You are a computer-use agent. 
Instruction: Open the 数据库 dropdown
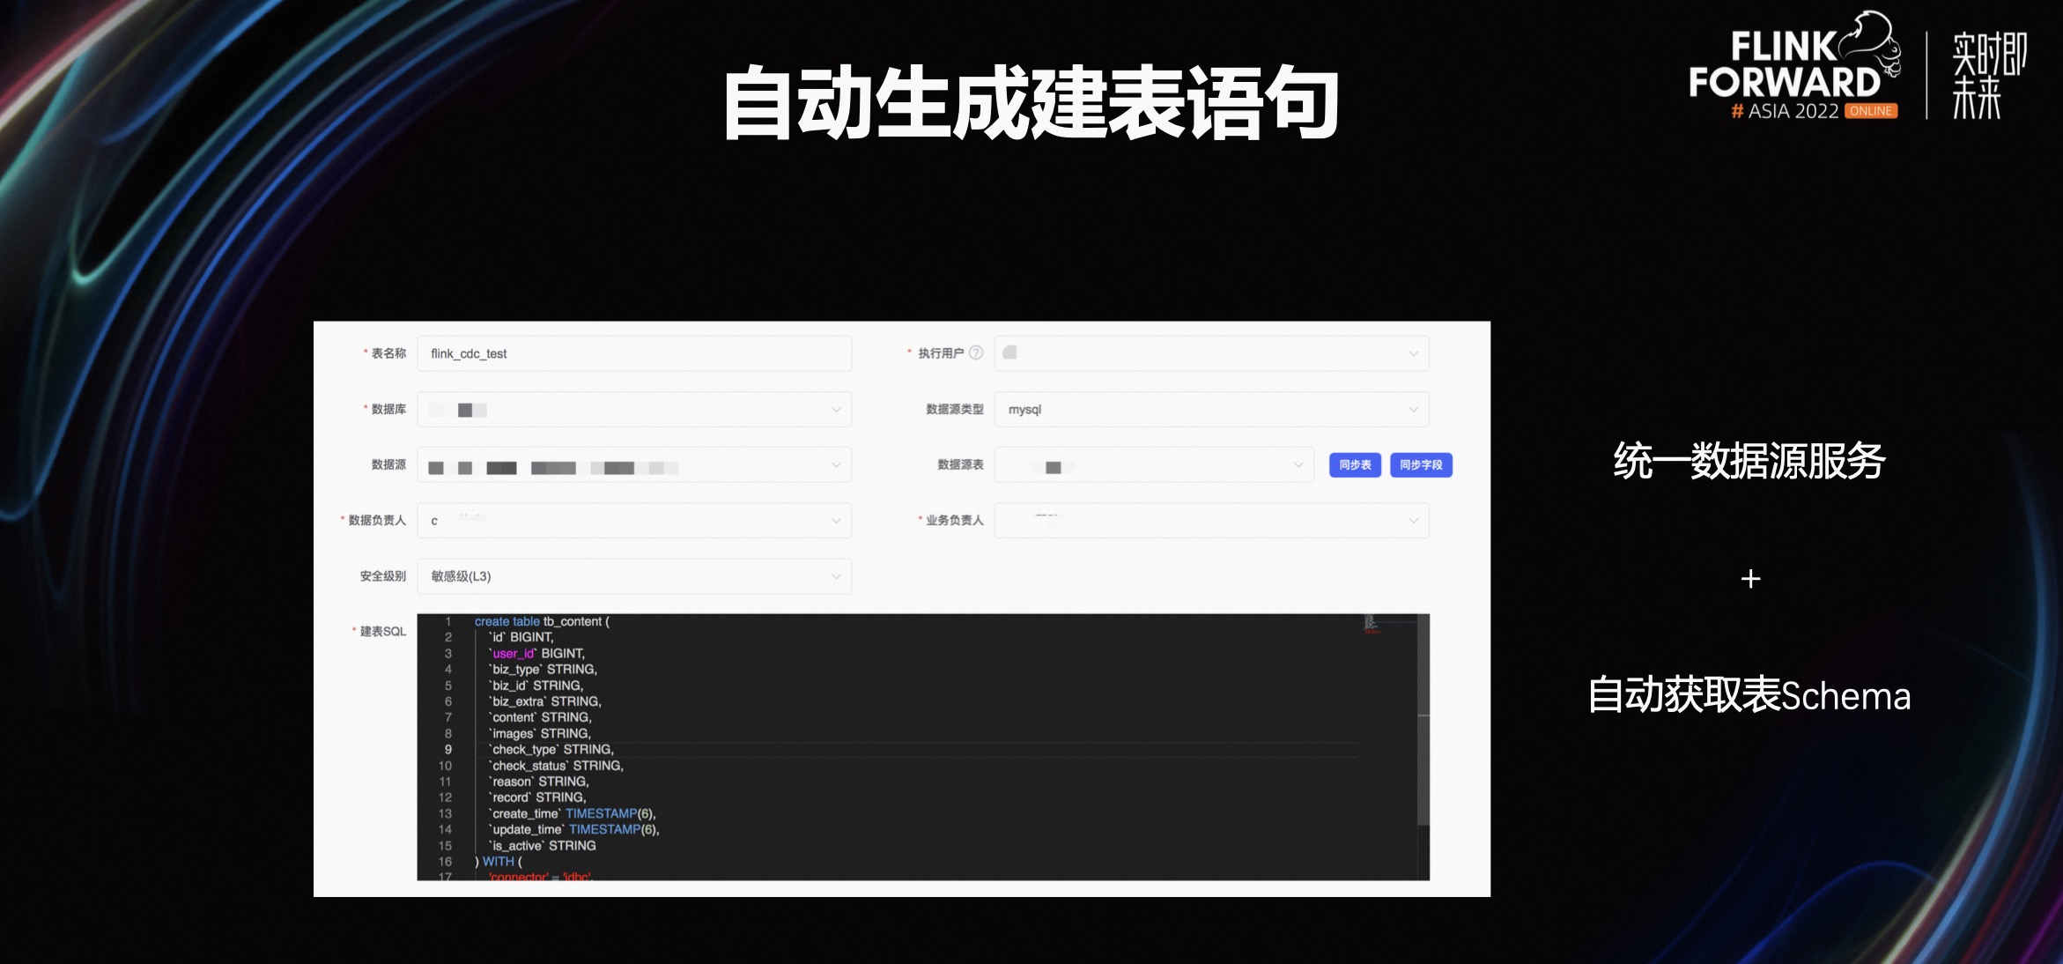point(835,410)
